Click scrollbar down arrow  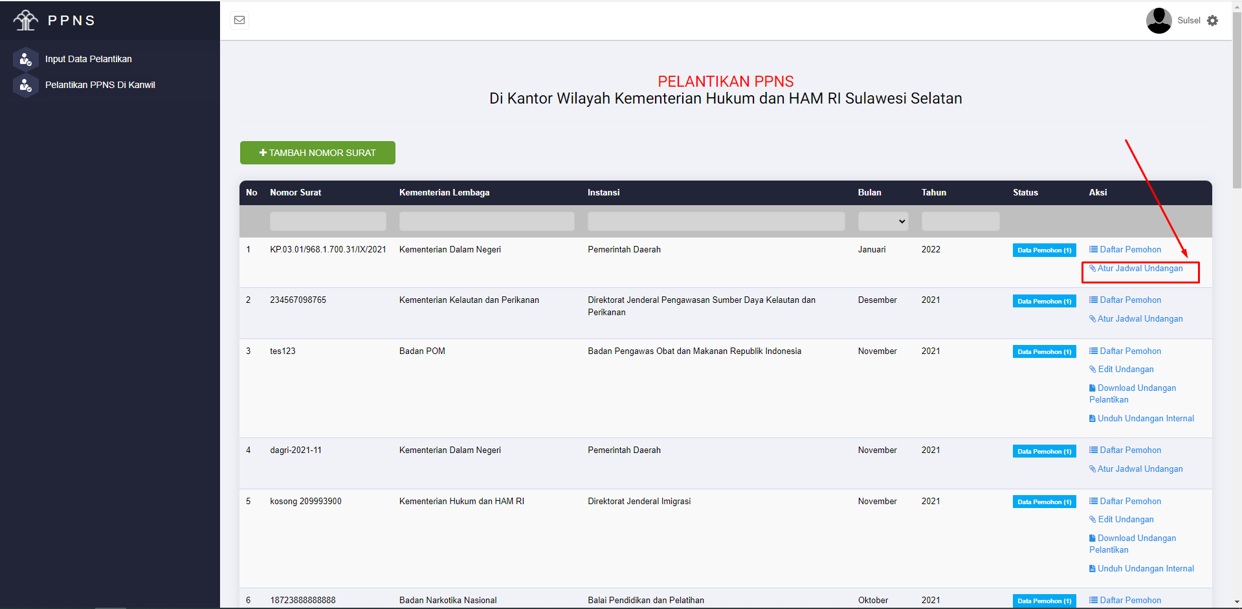coord(1237,603)
